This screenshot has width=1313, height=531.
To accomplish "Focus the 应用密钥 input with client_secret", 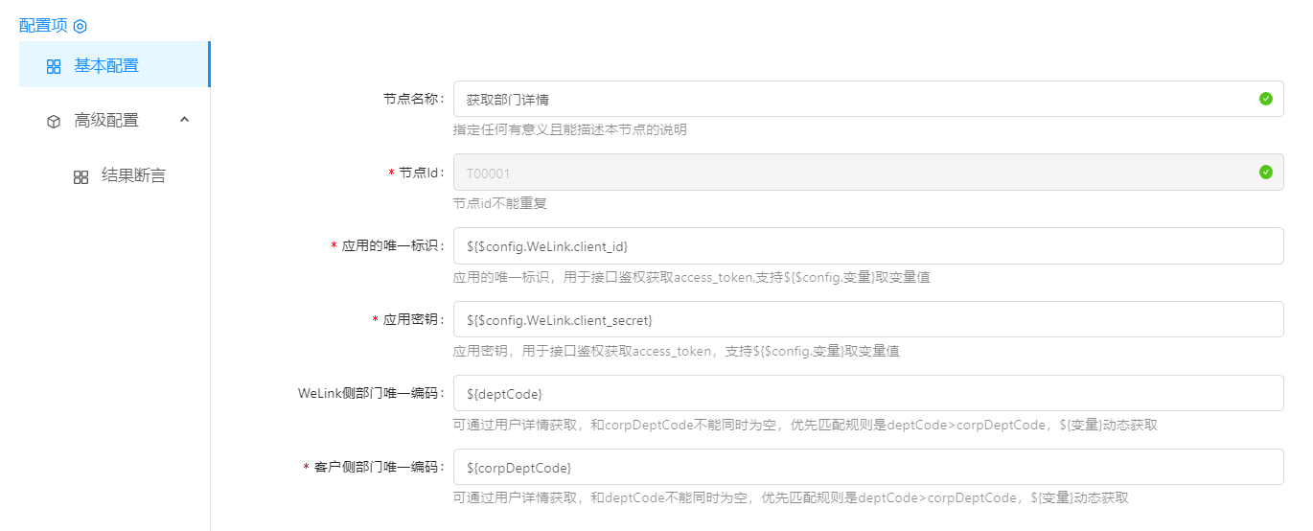I will click(x=867, y=320).
